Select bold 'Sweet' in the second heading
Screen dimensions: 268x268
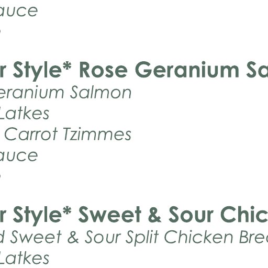click(x=110, y=215)
